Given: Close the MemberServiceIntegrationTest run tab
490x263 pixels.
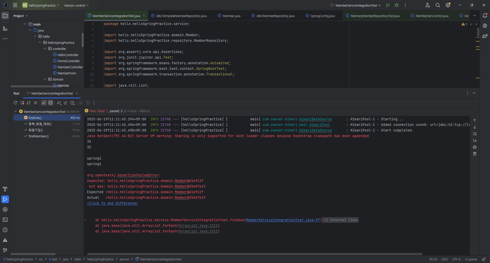Looking at the screenshot, I should pyautogui.click(x=77, y=93).
